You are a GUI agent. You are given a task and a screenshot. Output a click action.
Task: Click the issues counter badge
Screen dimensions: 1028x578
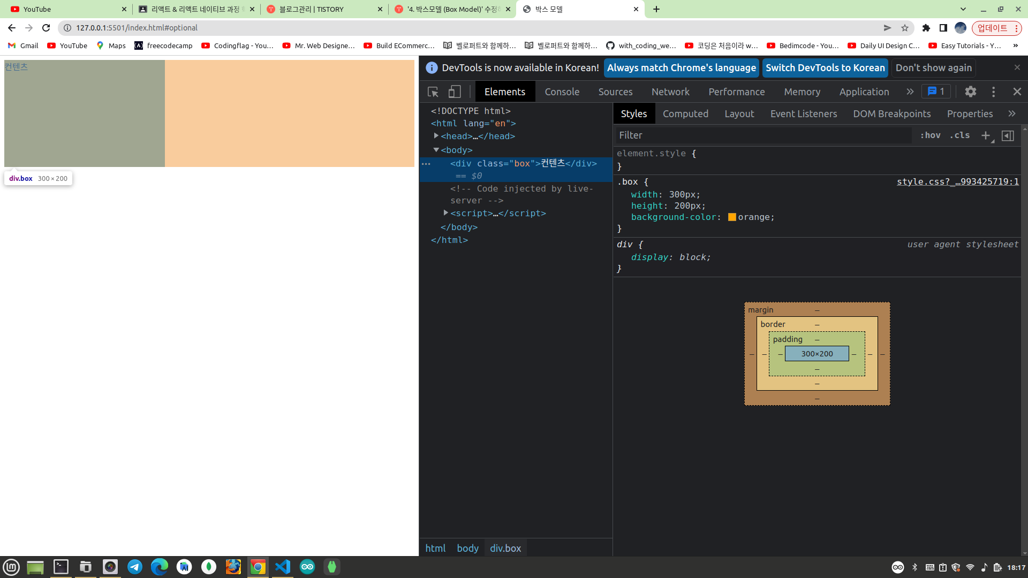[x=936, y=92]
